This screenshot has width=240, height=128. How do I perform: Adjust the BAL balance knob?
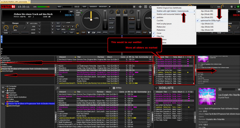[x=223, y=7]
